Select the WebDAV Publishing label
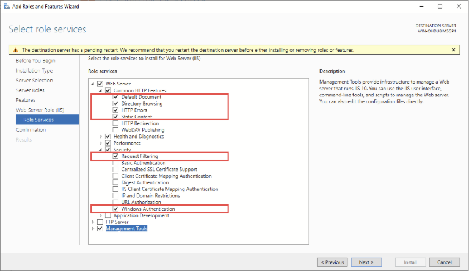 143,130
